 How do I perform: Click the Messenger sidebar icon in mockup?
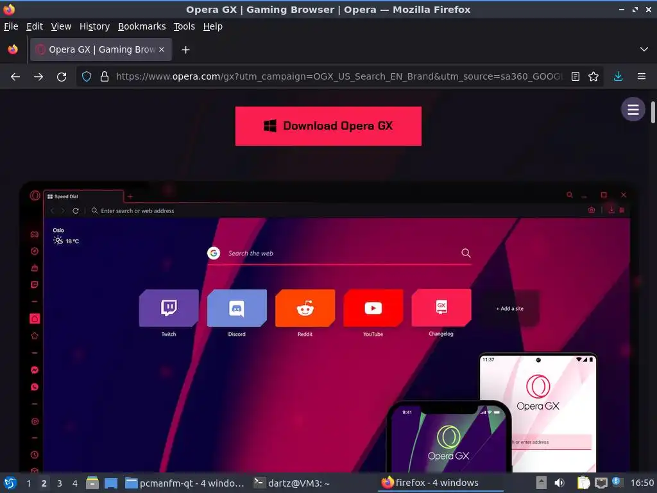pyautogui.click(x=35, y=370)
